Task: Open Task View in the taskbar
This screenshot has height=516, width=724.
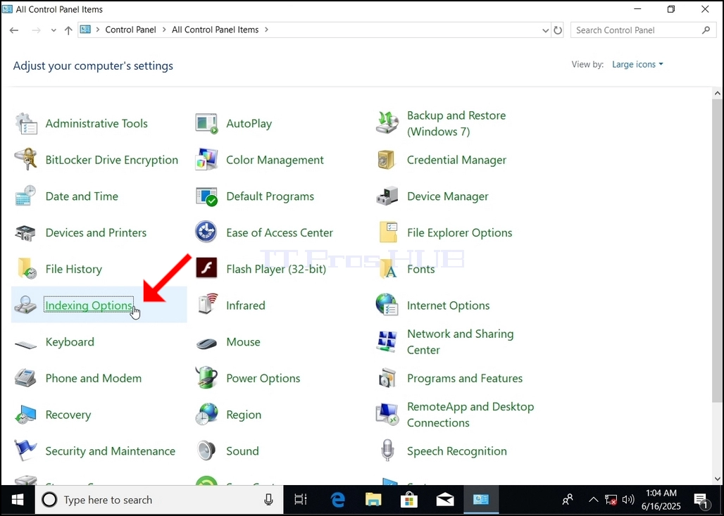Action: coord(301,500)
